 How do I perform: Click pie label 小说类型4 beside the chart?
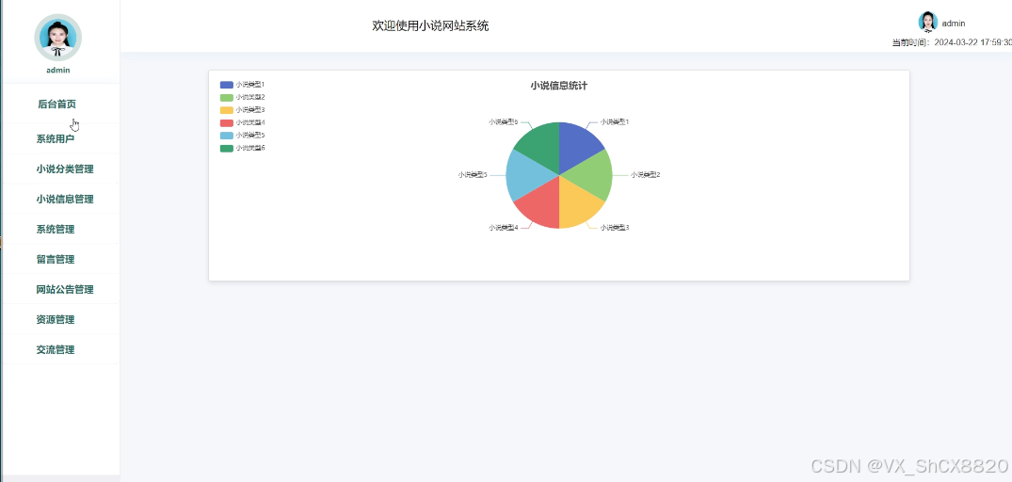point(504,227)
